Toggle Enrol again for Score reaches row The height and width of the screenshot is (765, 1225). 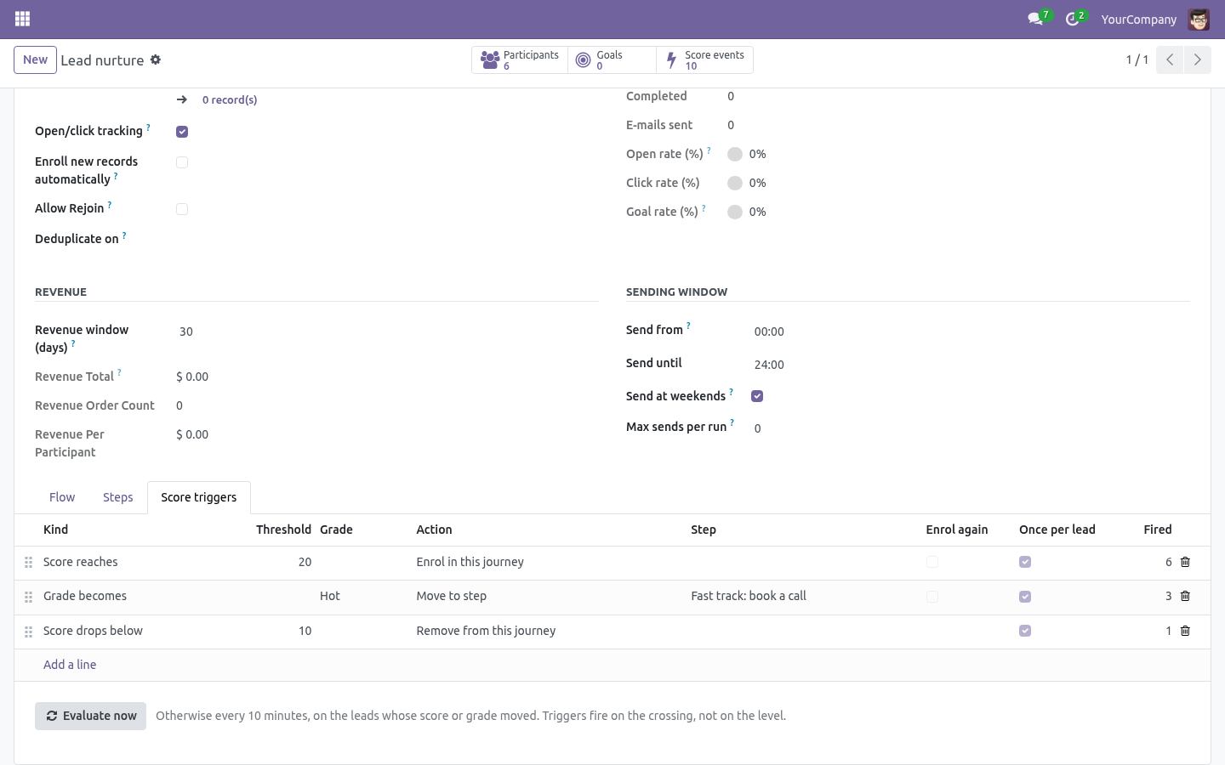pyautogui.click(x=932, y=562)
